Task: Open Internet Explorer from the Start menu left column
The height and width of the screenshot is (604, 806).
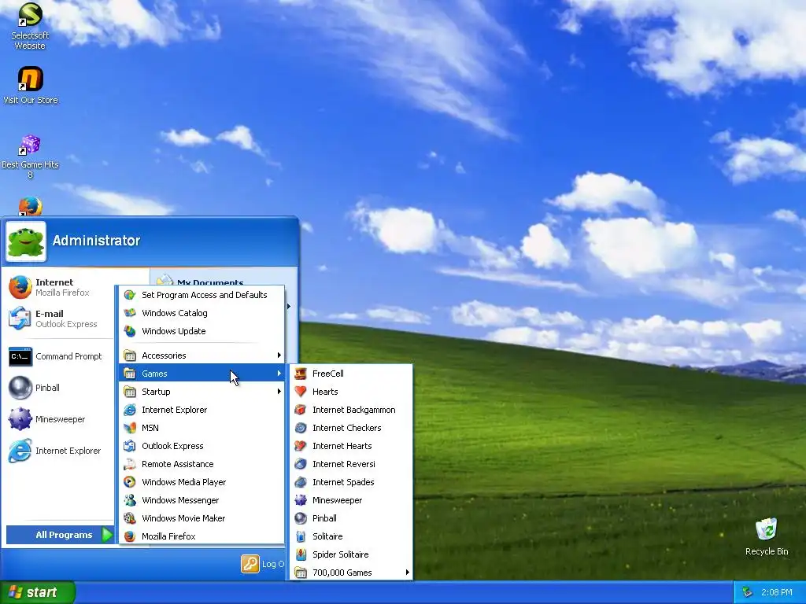Action: pos(57,451)
